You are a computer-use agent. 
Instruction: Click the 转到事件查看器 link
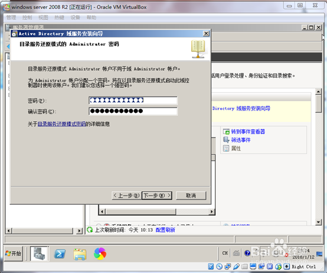pos(248,132)
